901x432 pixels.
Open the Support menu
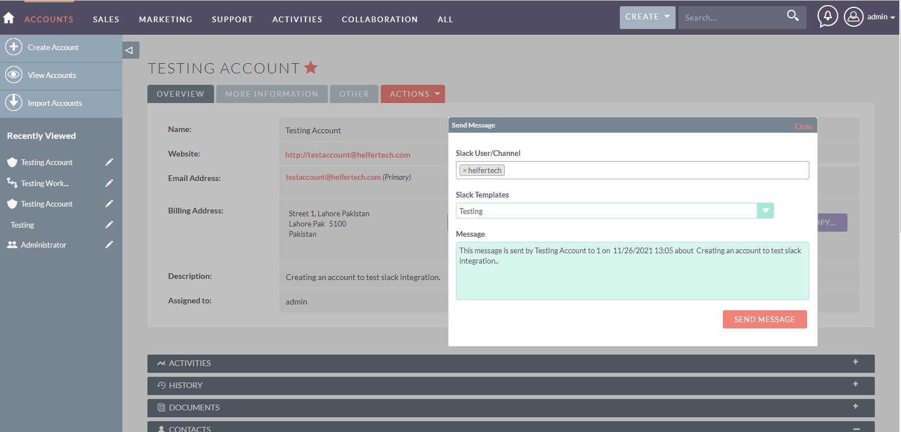(x=232, y=19)
